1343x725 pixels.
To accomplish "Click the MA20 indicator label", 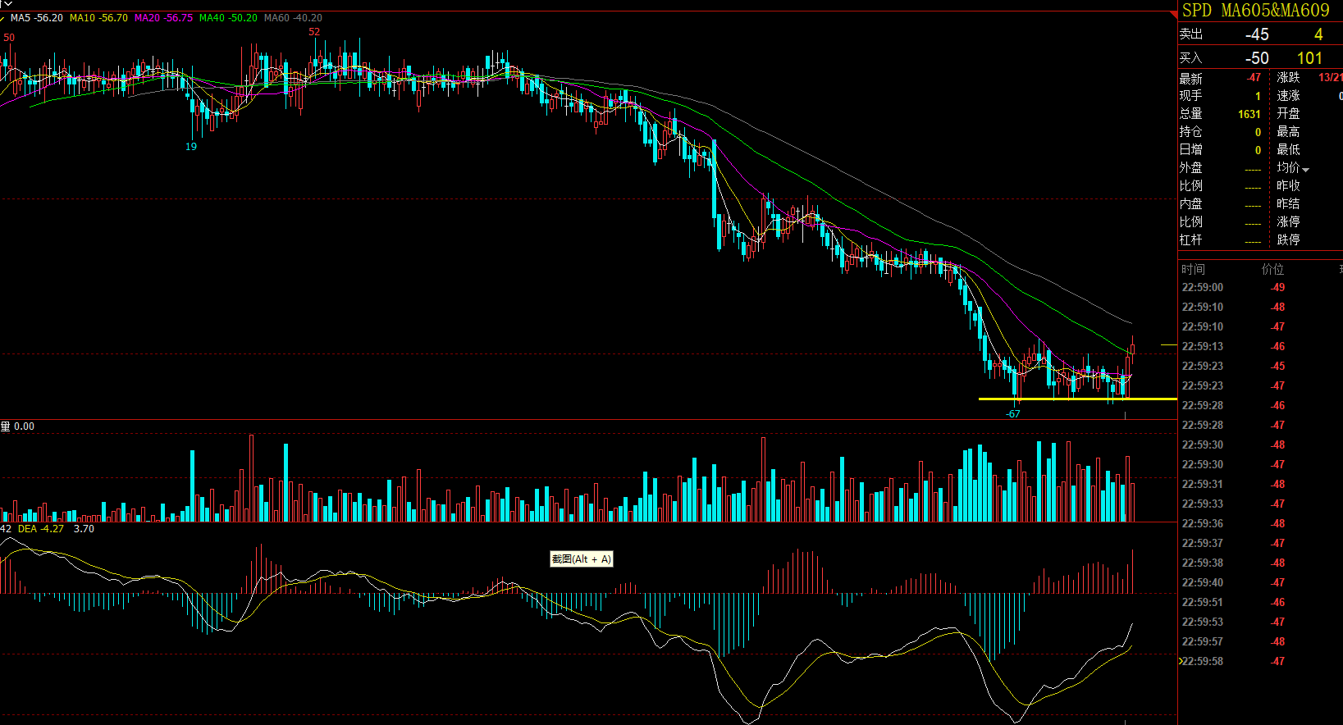I will coord(163,18).
